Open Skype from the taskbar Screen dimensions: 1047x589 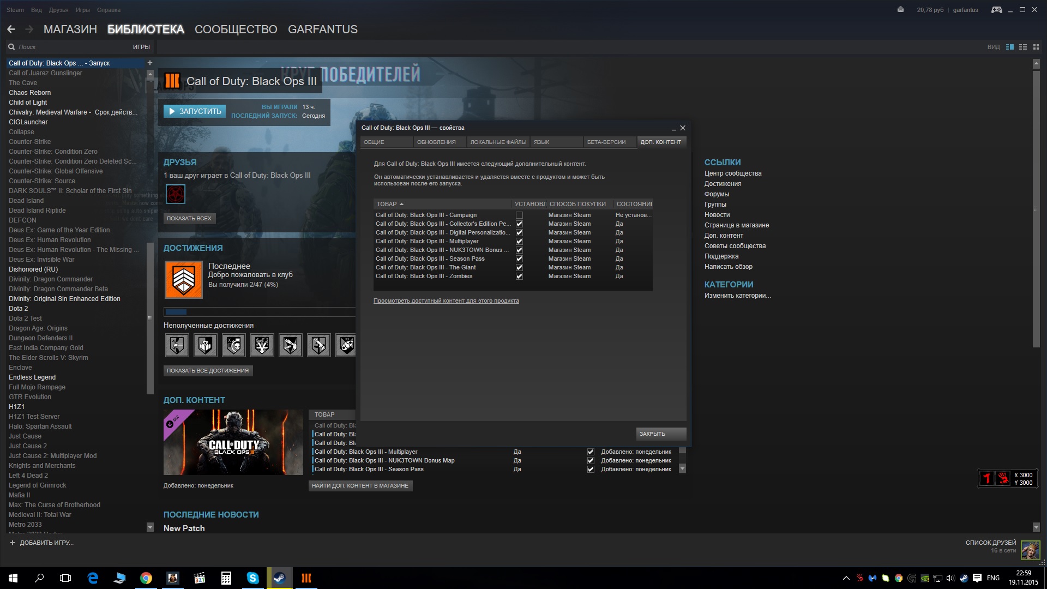tap(253, 578)
